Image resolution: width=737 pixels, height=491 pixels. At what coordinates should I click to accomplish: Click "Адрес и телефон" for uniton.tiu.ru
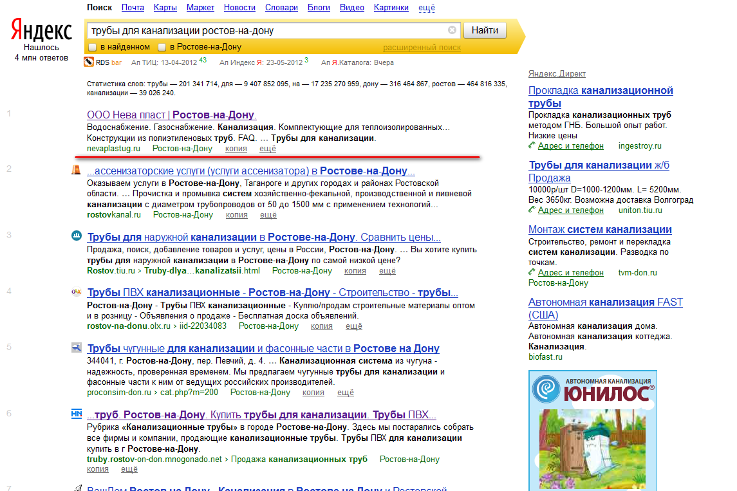pyautogui.click(x=570, y=210)
